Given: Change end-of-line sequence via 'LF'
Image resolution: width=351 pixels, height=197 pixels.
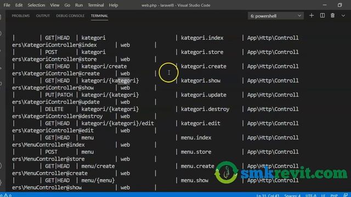Looking at the screenshot, I should [324, 195].
